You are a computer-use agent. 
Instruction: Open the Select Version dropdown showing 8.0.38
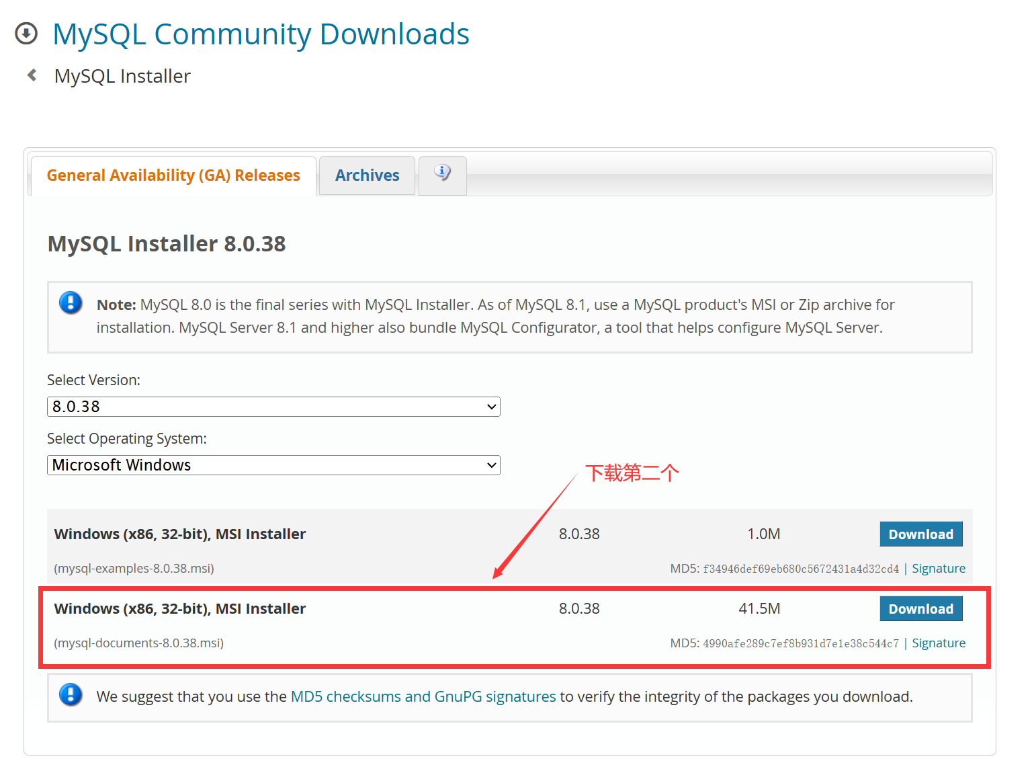coord(273,407)
